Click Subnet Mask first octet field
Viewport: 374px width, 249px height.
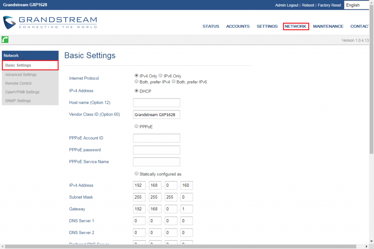(139, 197)
